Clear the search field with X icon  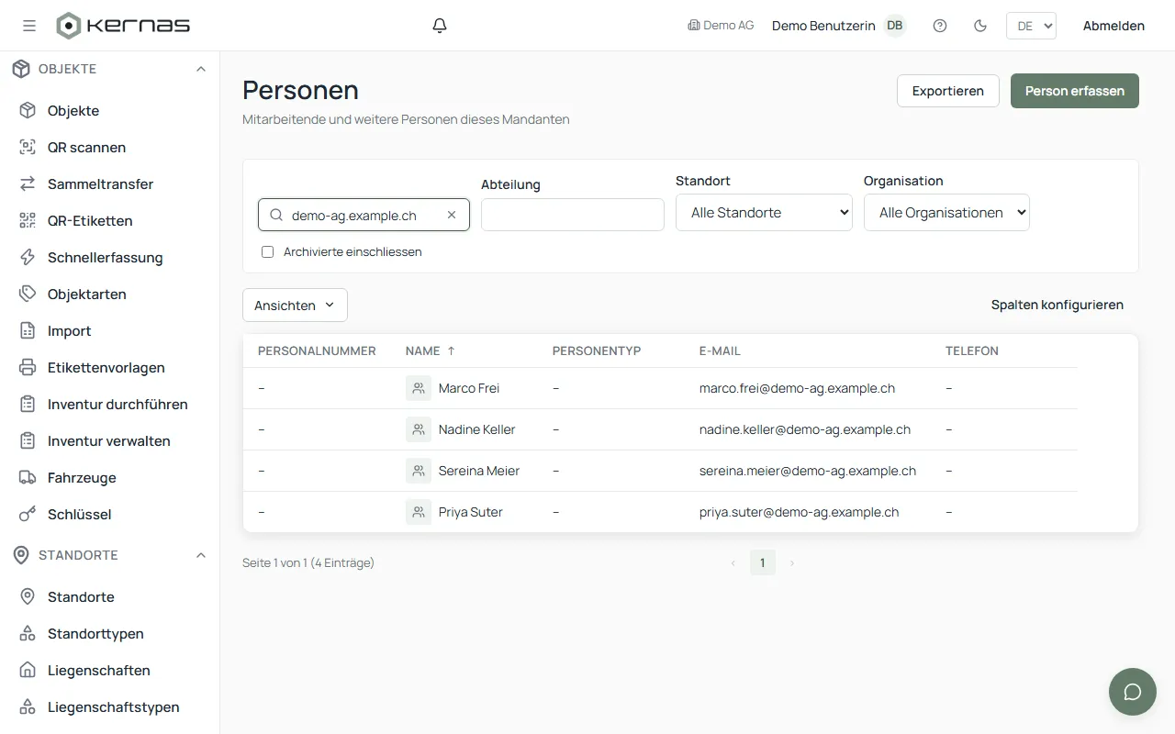[x=452, y=215]
